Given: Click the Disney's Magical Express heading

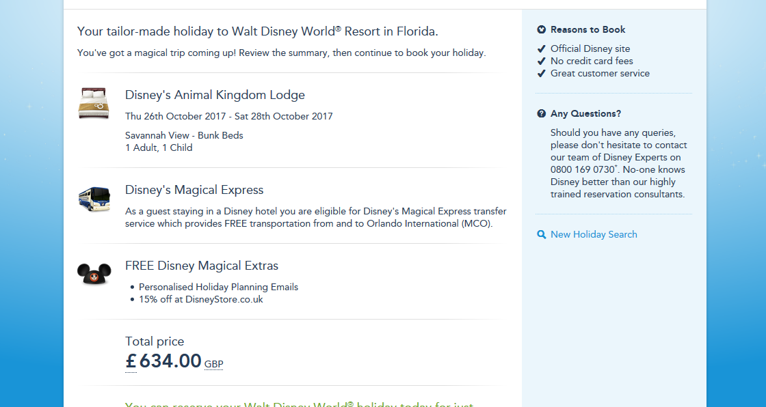Looking at the screenshot, I should tap(194, 190).
